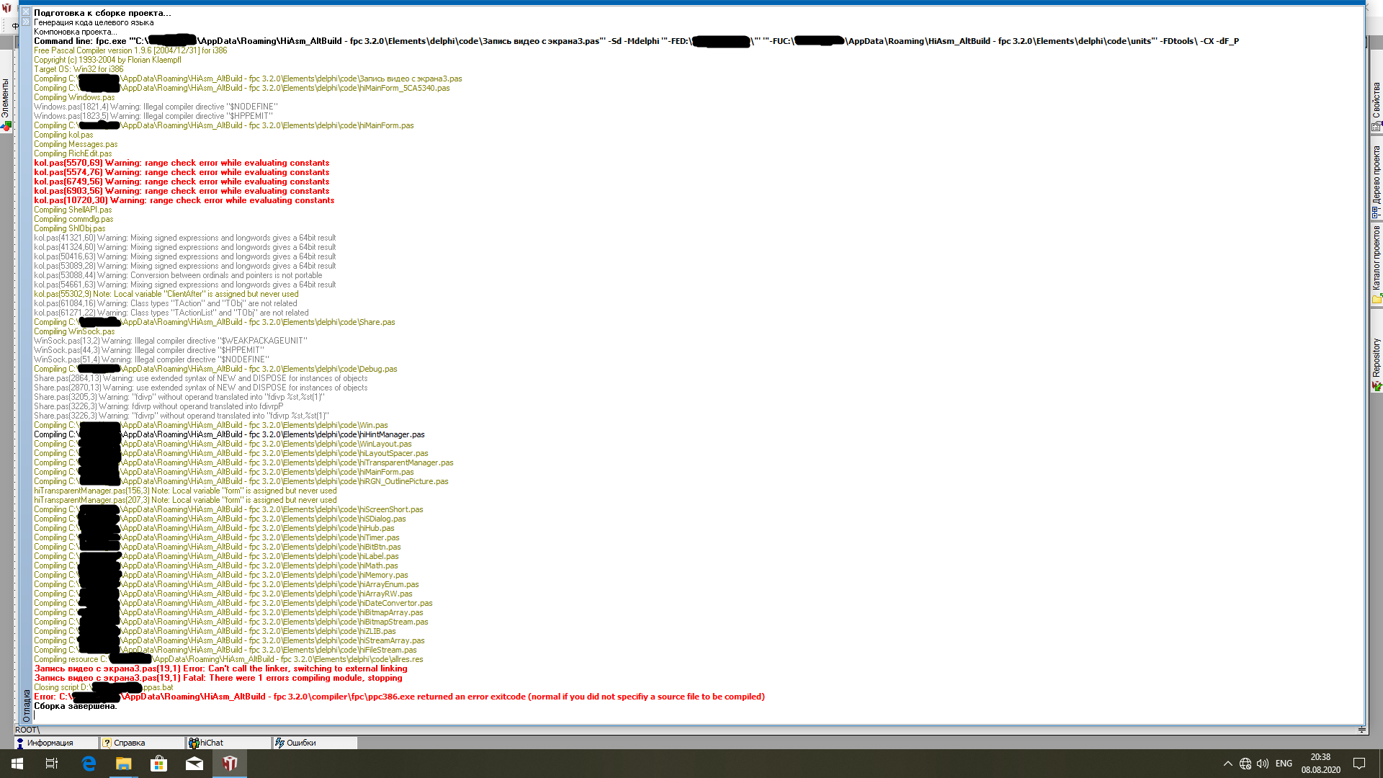Open the Mail app from the taskbar
1383x778 pixels.
pyautogui.click(x=194, y=764)
